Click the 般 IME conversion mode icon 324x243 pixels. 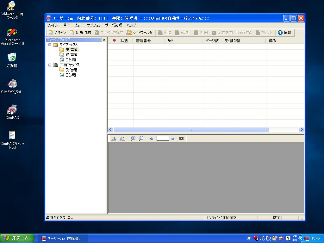[268, 238]
